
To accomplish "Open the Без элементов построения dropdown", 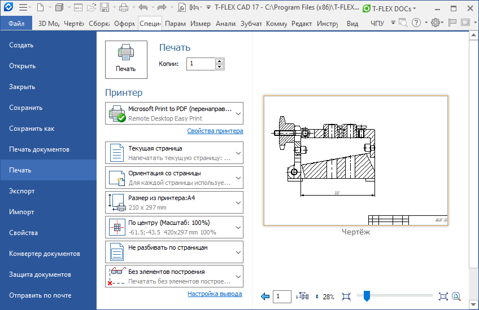I will (x=238, y=276).
